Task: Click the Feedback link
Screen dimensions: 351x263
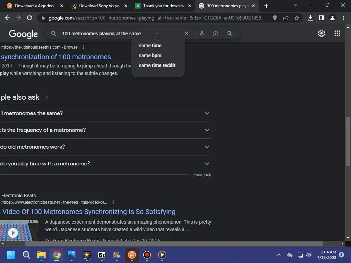Action: click(x=202, y=175)
